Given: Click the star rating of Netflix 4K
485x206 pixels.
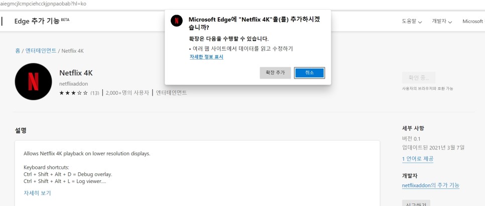Looking at the screenshot, I should [x=73, y=93].
